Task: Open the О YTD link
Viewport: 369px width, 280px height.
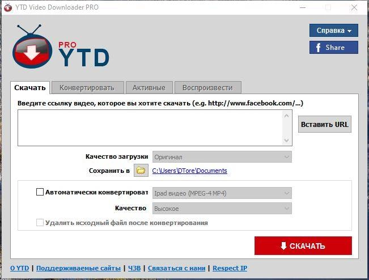Action: tap(19, 268)
